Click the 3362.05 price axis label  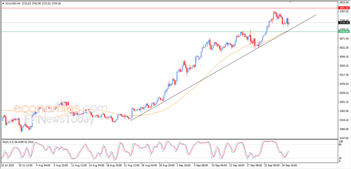tap(344, 111)
